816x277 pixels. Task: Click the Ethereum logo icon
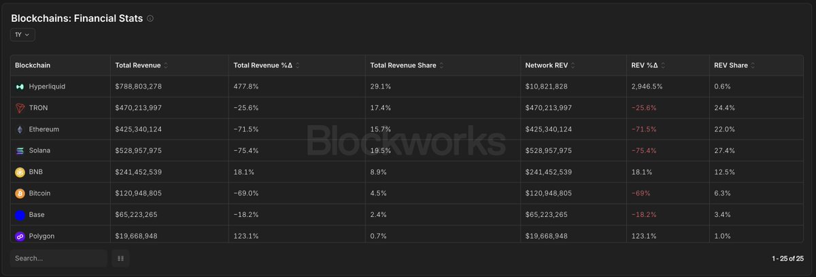pos(20,129)
